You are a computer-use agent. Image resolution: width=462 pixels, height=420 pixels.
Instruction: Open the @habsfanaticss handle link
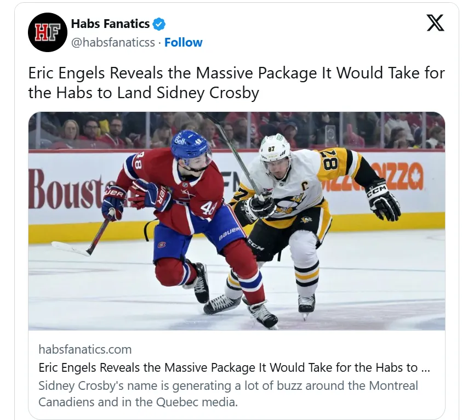click(113, 42)
